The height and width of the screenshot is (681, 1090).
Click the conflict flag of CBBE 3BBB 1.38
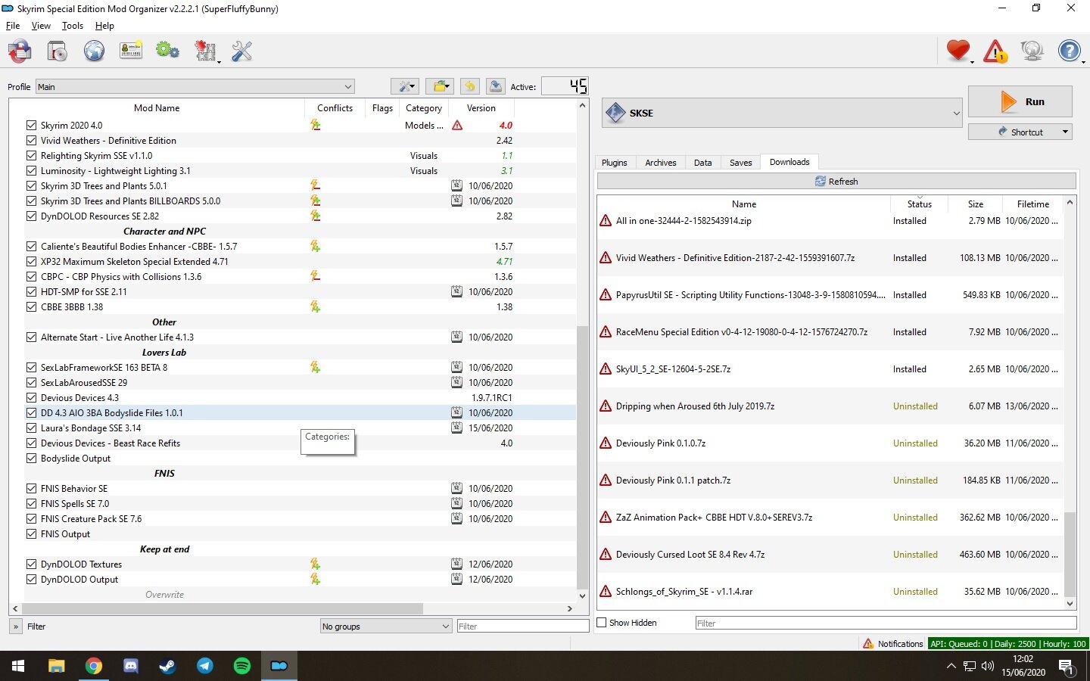(316, 307)
